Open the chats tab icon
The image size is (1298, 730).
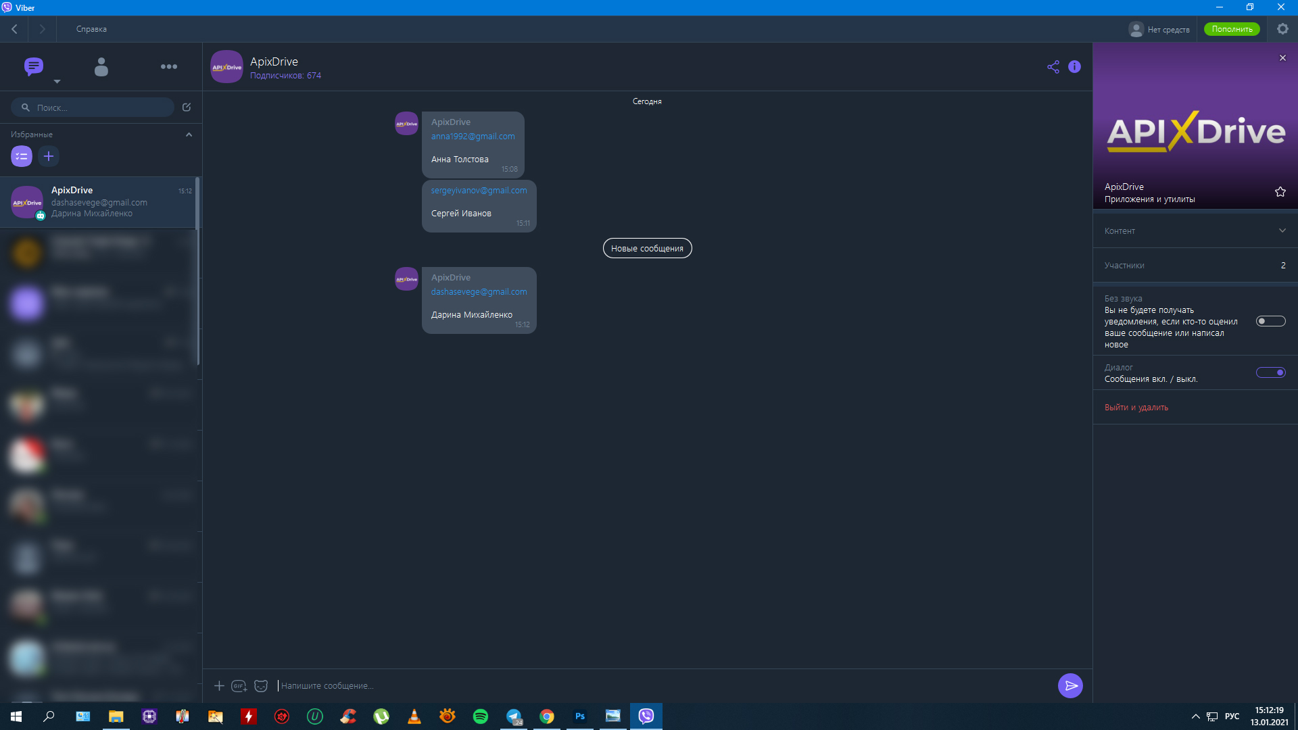33,66
